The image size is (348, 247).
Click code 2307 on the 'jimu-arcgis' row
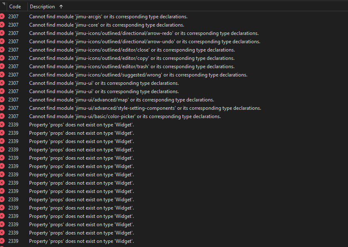coord(13,17)
